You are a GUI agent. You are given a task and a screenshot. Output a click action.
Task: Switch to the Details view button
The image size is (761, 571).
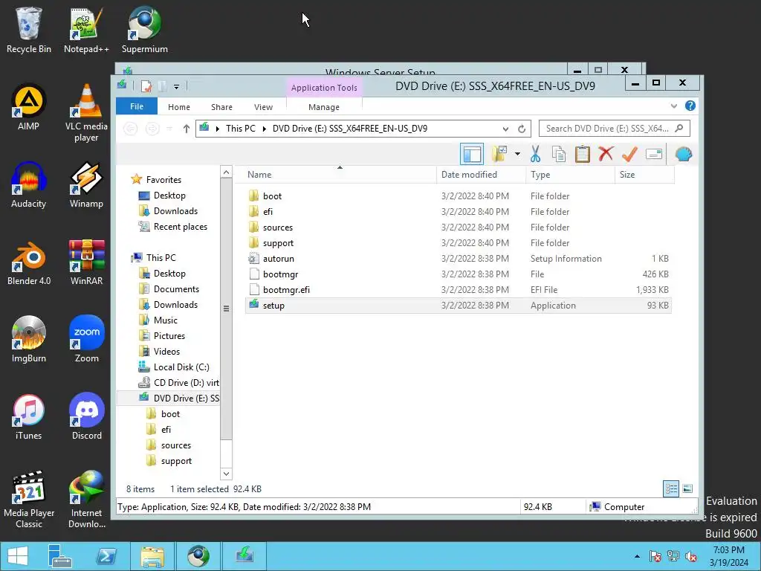pos(671,488)
